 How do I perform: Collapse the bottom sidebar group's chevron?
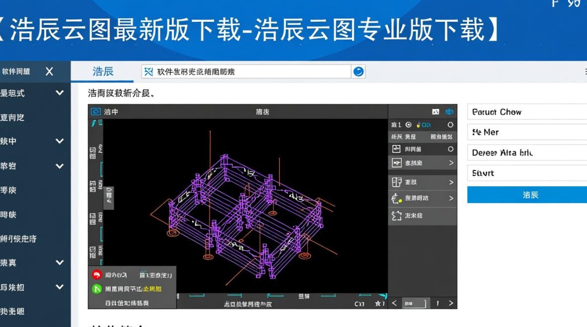59,287
